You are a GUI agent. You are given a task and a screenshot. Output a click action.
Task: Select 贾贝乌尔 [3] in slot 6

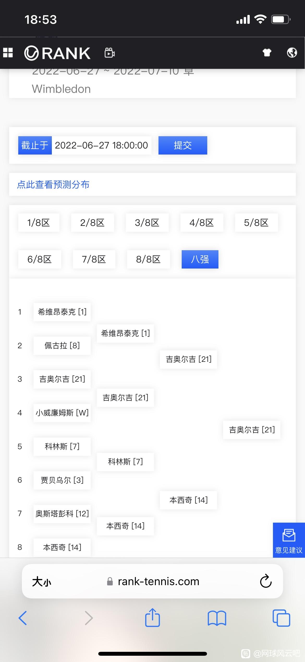62,480
